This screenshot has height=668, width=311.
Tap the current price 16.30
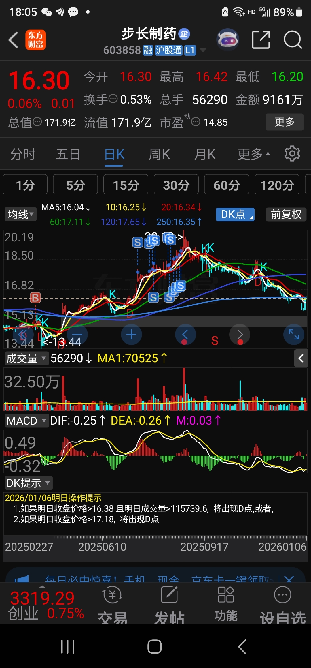click(39, 80)
